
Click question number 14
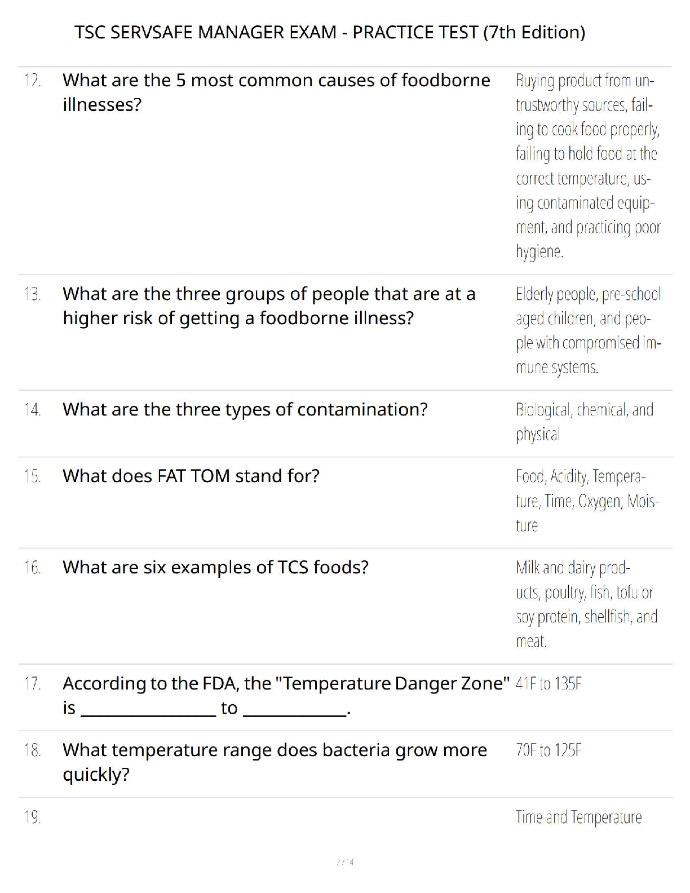click(x=33, y=410)
